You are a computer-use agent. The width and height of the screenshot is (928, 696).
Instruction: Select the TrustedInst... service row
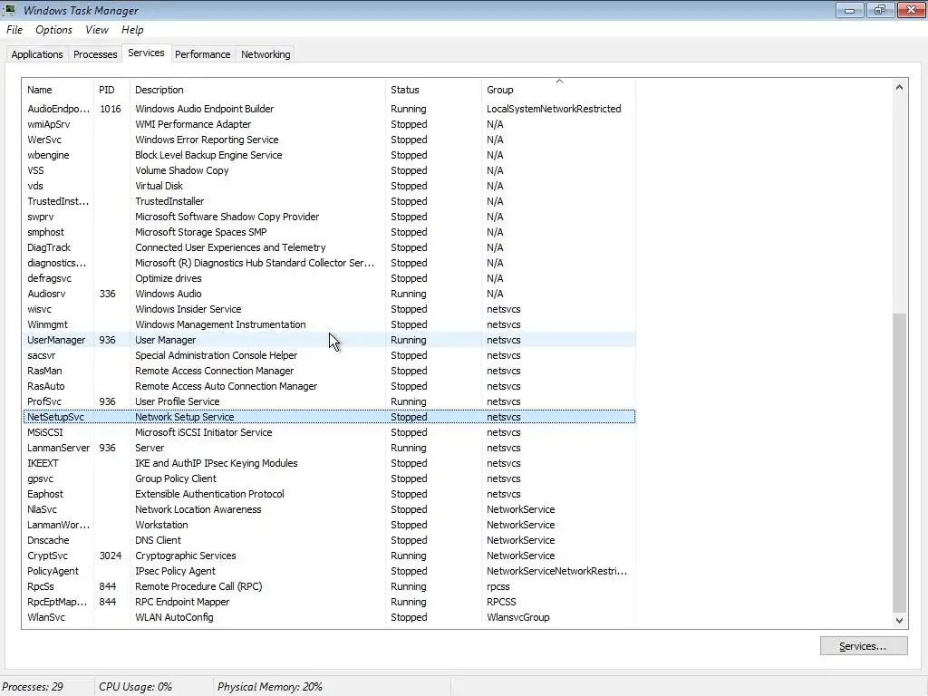point(329,201)
